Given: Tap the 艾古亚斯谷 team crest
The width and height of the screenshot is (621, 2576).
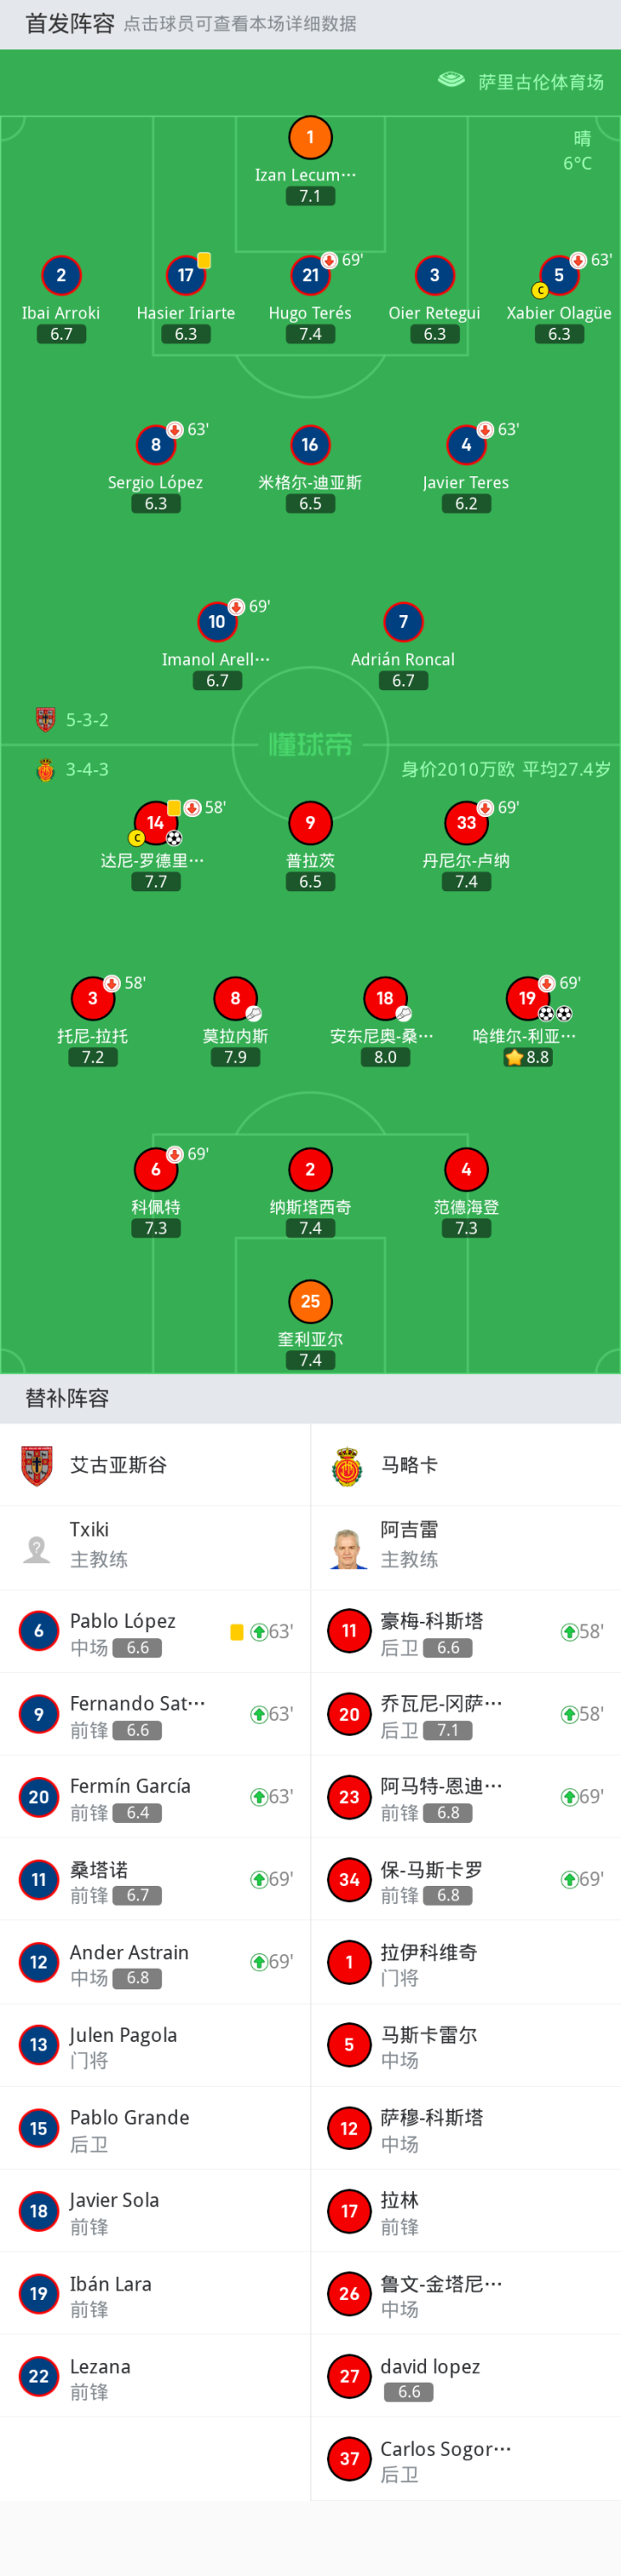Looking at the screenshot, I should 37,1465.
